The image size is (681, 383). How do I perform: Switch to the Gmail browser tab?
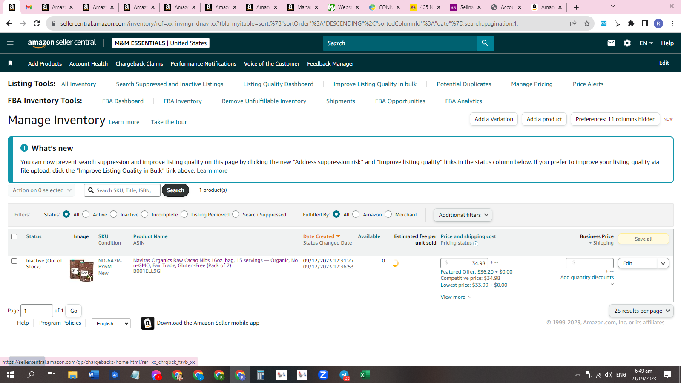coord(29,7)
